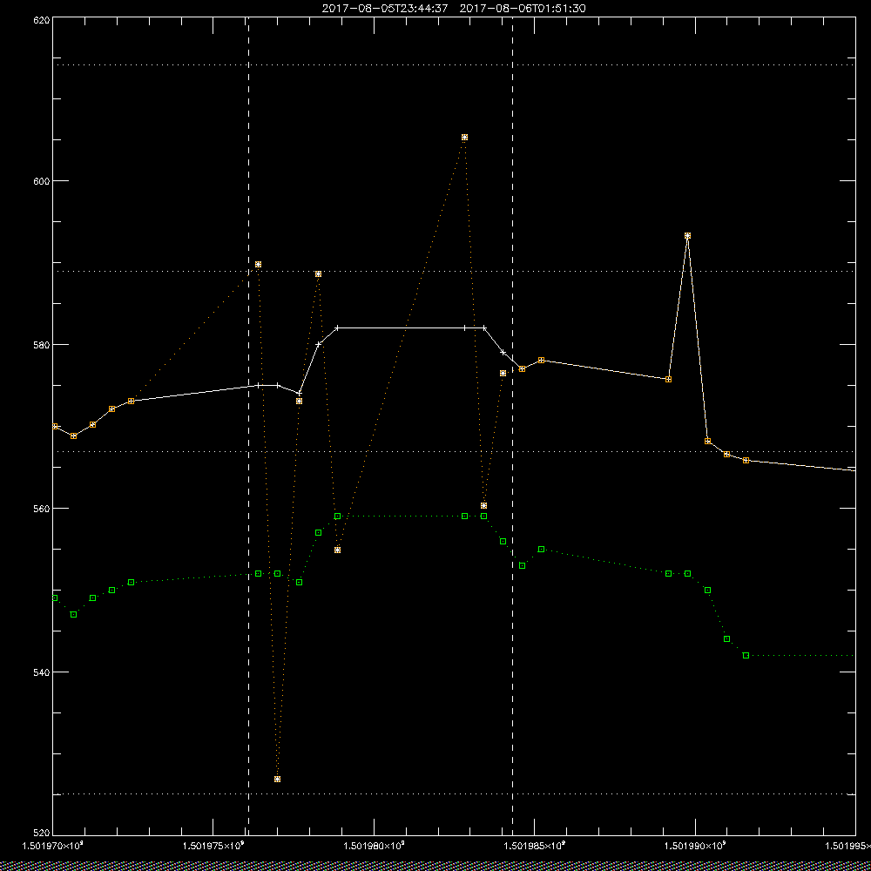Select the 580 y-axis label
871x871 pixels.
point(42,344)
